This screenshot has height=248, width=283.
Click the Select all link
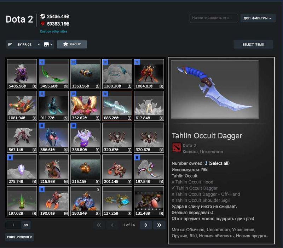(x=219, y=163)
